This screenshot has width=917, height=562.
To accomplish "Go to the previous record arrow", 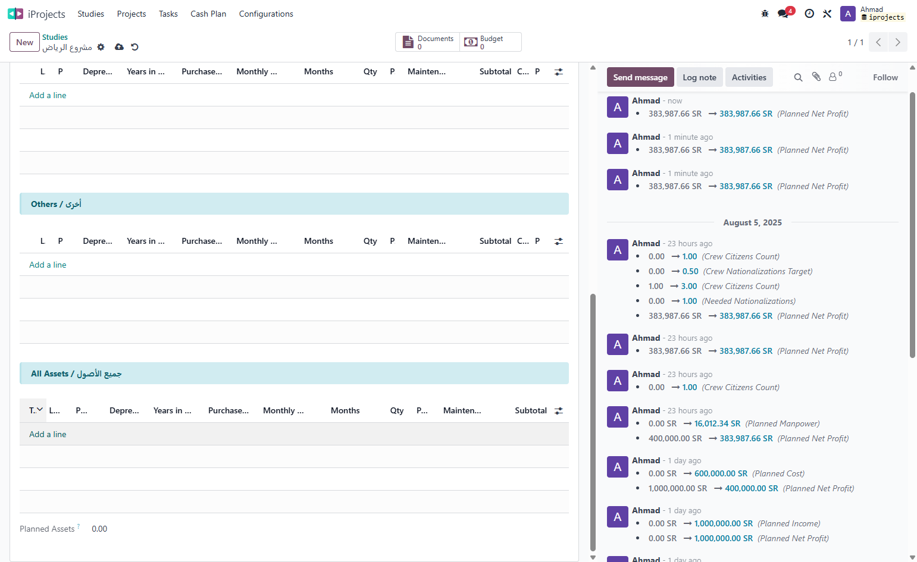I will click(x=878, y=42).
